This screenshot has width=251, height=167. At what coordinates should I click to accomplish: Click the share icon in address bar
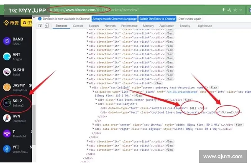(x=229, y=10)
